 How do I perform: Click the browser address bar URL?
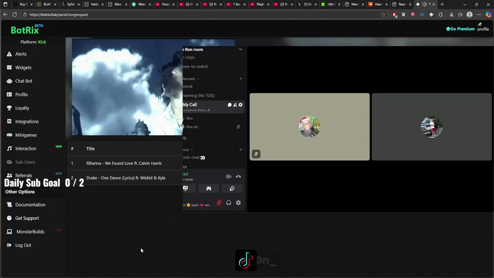pyautogui.click(x=59, y=15)
